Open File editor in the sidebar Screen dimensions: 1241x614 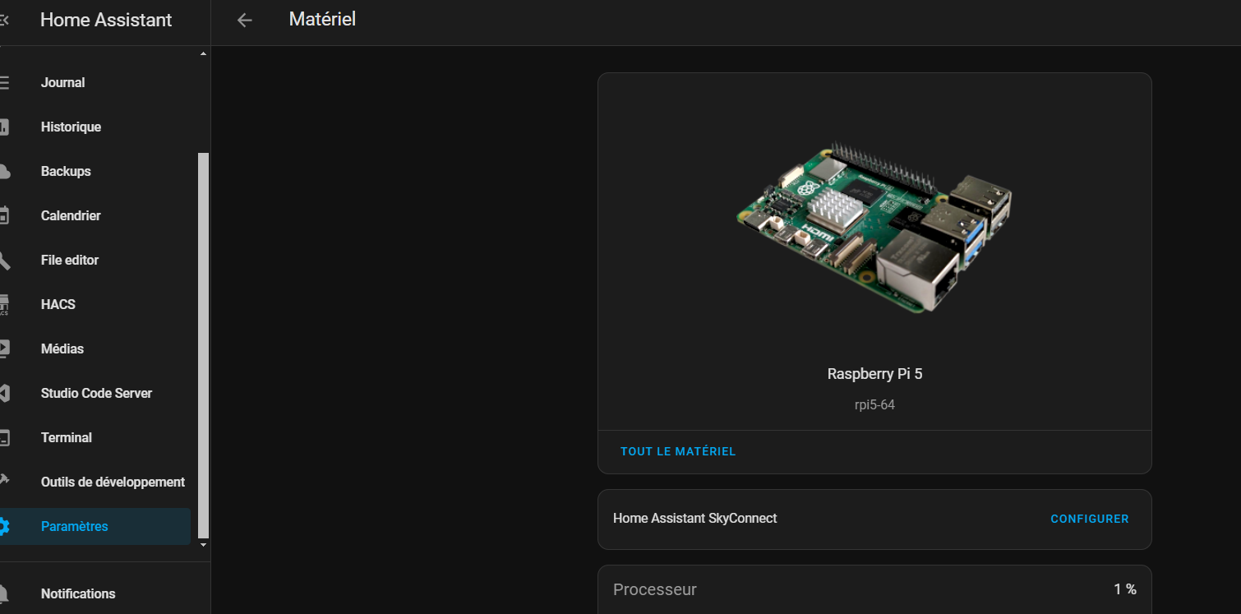point(95,260)
